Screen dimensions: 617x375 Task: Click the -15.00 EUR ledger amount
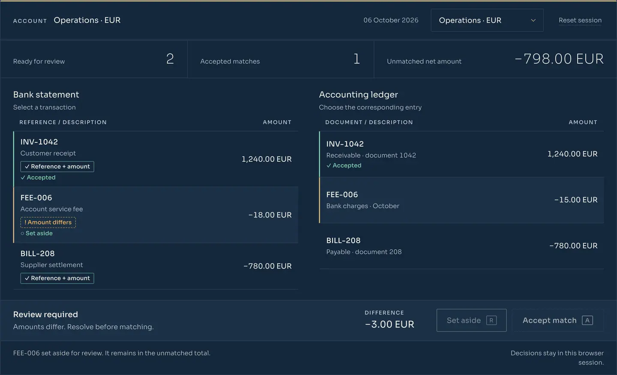tap(576, 200)
